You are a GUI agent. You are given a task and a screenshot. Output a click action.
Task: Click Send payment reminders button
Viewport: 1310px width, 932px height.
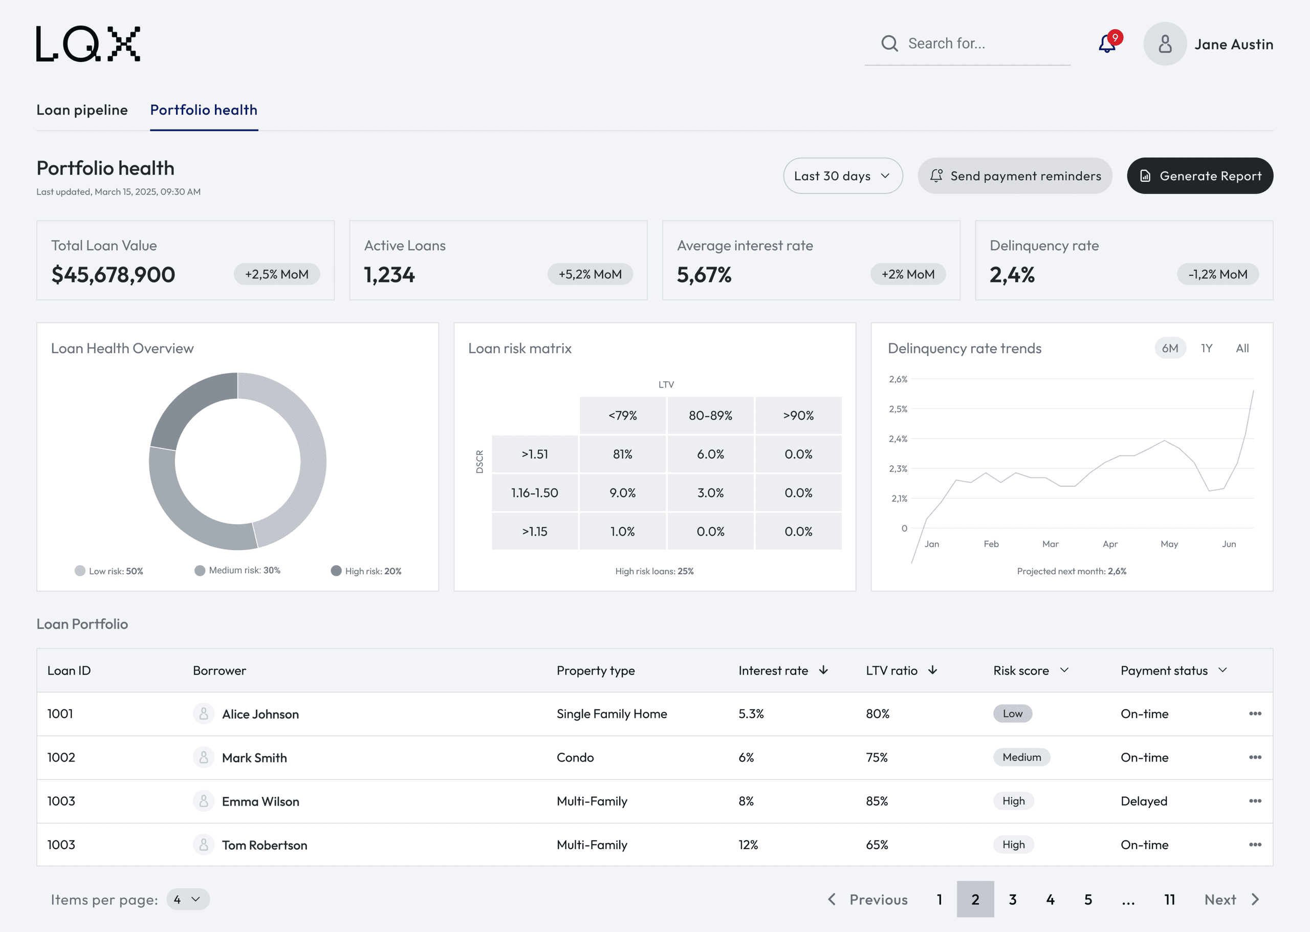pos(1015,176)
